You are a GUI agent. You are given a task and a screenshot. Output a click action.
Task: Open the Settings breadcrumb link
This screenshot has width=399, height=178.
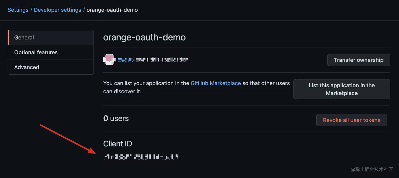(18, 10)
